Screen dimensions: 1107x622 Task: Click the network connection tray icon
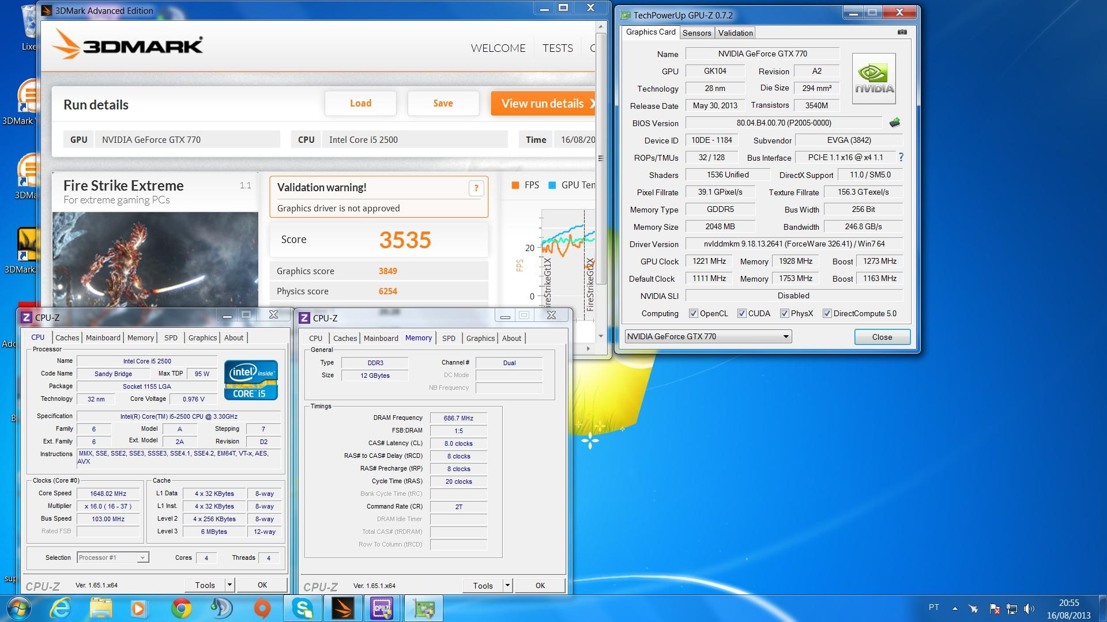pyautogui.click(x=1012, y=608)
